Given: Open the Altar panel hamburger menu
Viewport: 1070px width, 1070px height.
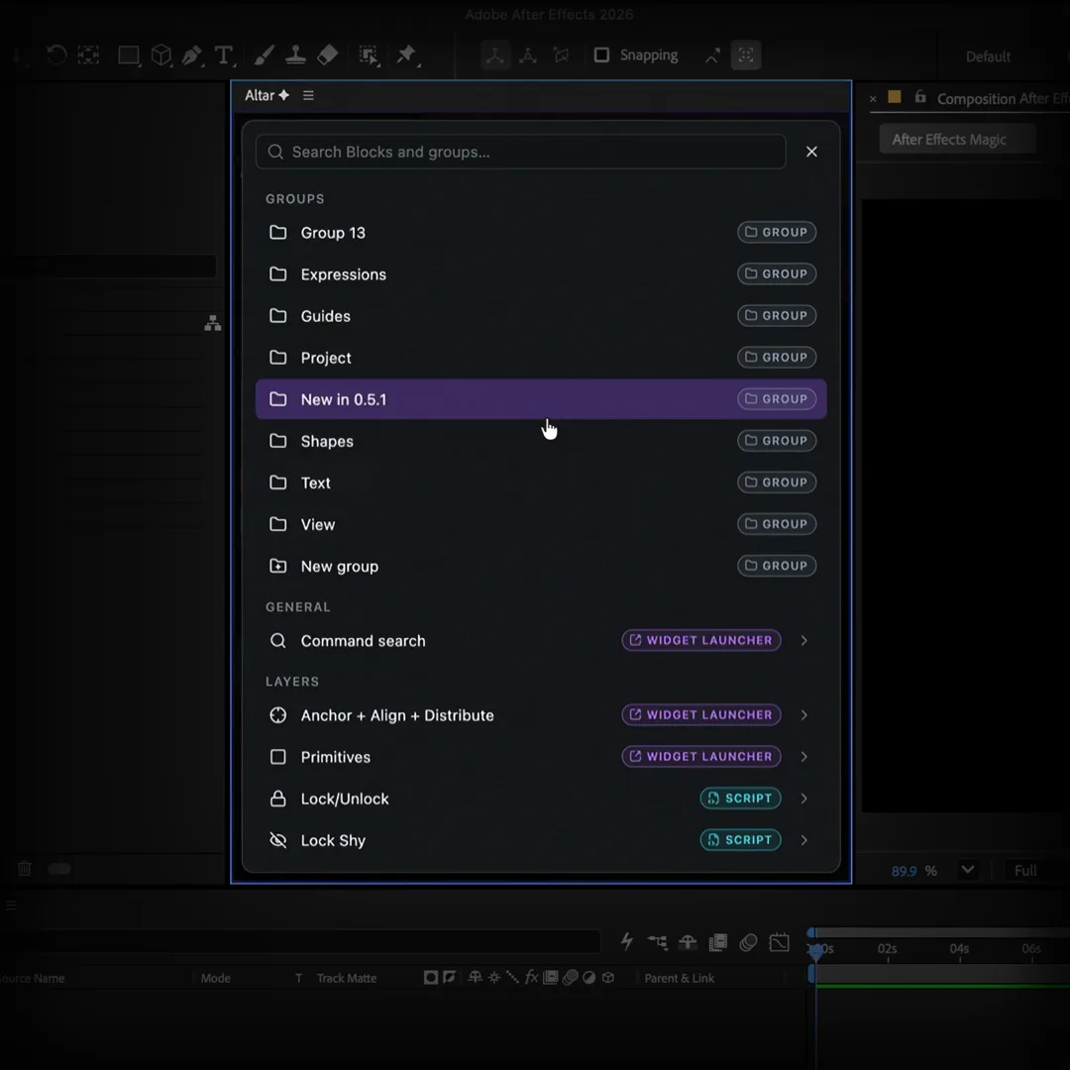Looking at the screenshot, I should click(x=308, y=95).
